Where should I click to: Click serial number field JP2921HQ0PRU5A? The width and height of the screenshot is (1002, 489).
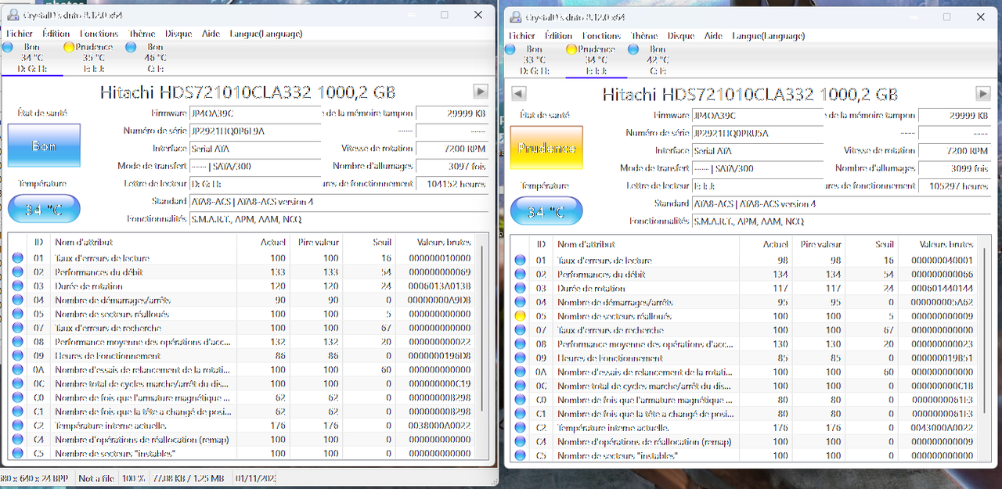coord(758,133)
